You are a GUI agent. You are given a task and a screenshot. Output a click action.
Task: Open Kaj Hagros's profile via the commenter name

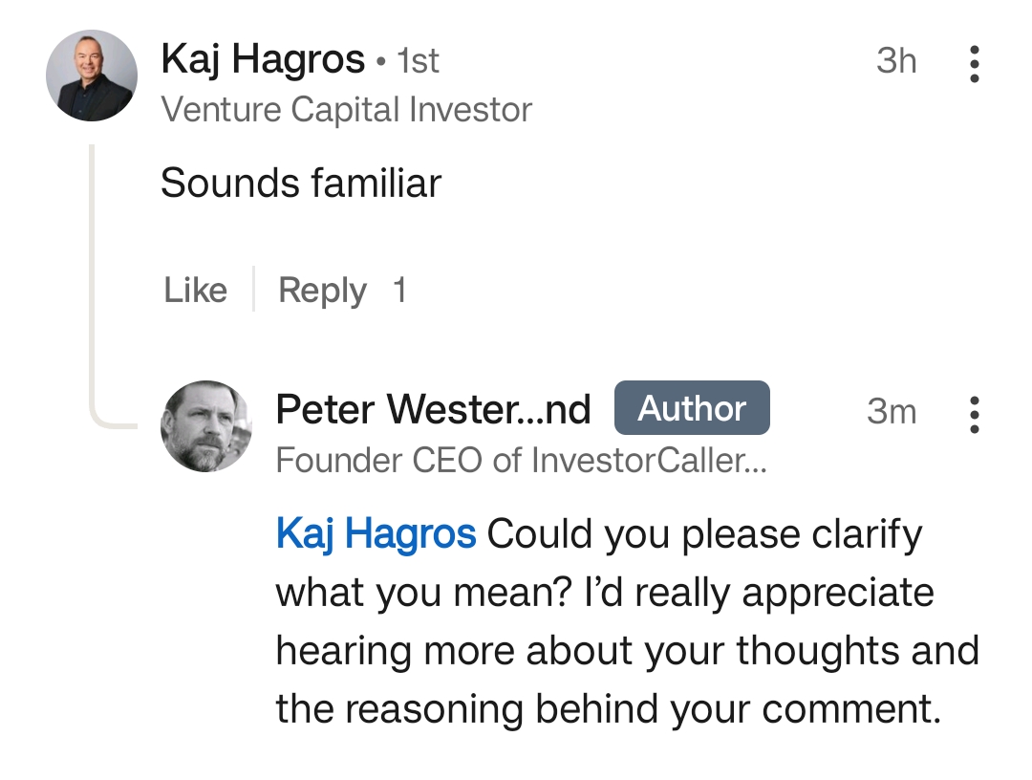[263, 60]
